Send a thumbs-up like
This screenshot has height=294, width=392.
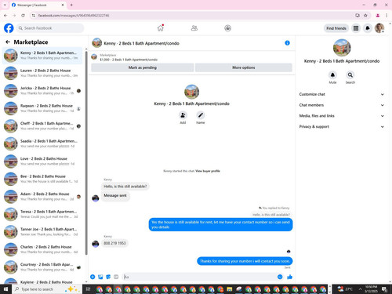coord(289,277)
